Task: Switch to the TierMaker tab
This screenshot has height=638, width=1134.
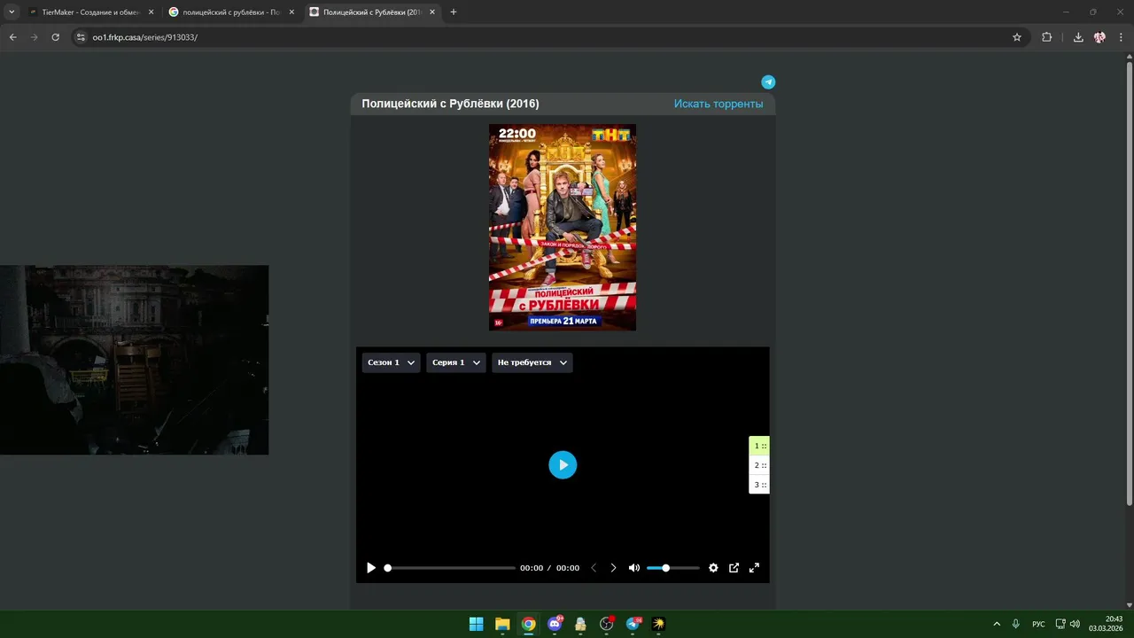Action: point(89,12)
